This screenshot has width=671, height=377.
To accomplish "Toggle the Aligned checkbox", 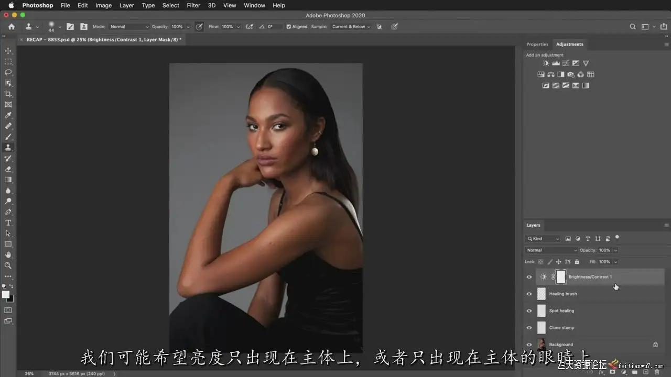I will coord(288,27).
